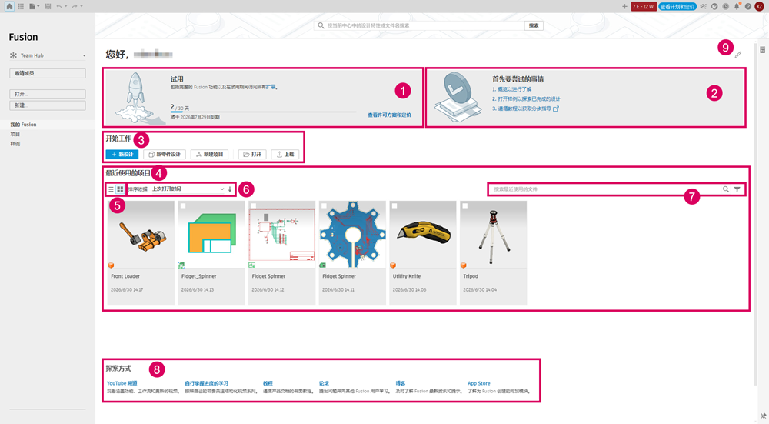Open the filter funnel icon
Screen dimensions: 769x424
[737, 189]
